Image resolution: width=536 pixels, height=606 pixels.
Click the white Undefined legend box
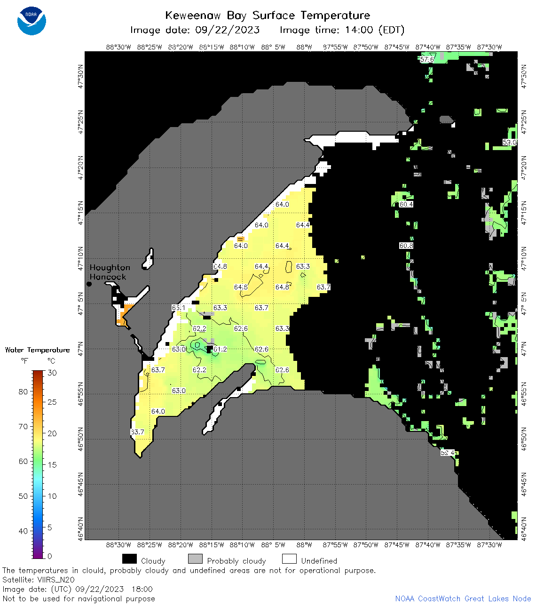(x=289, y=559)
